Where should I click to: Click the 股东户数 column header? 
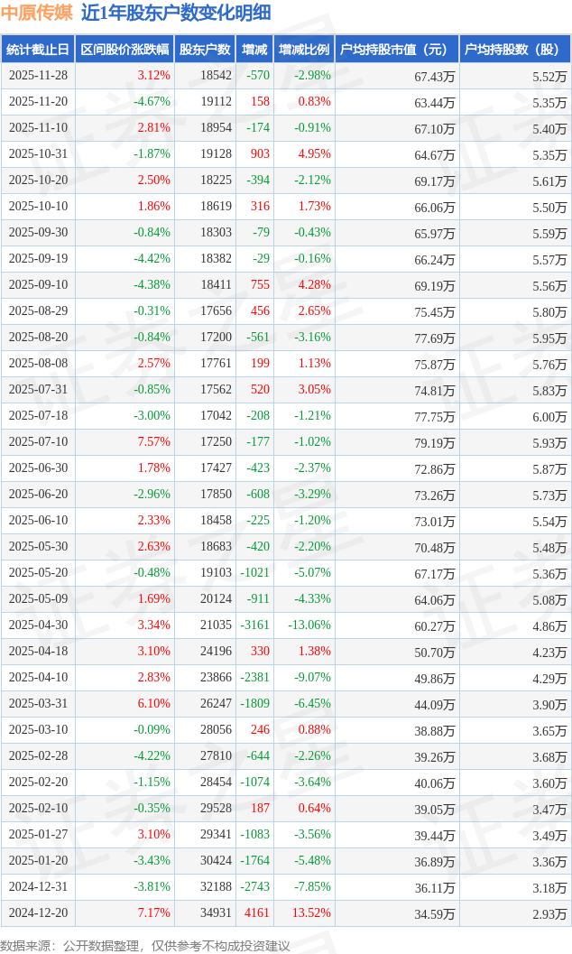pyautogui.click(x=205, y=50)
